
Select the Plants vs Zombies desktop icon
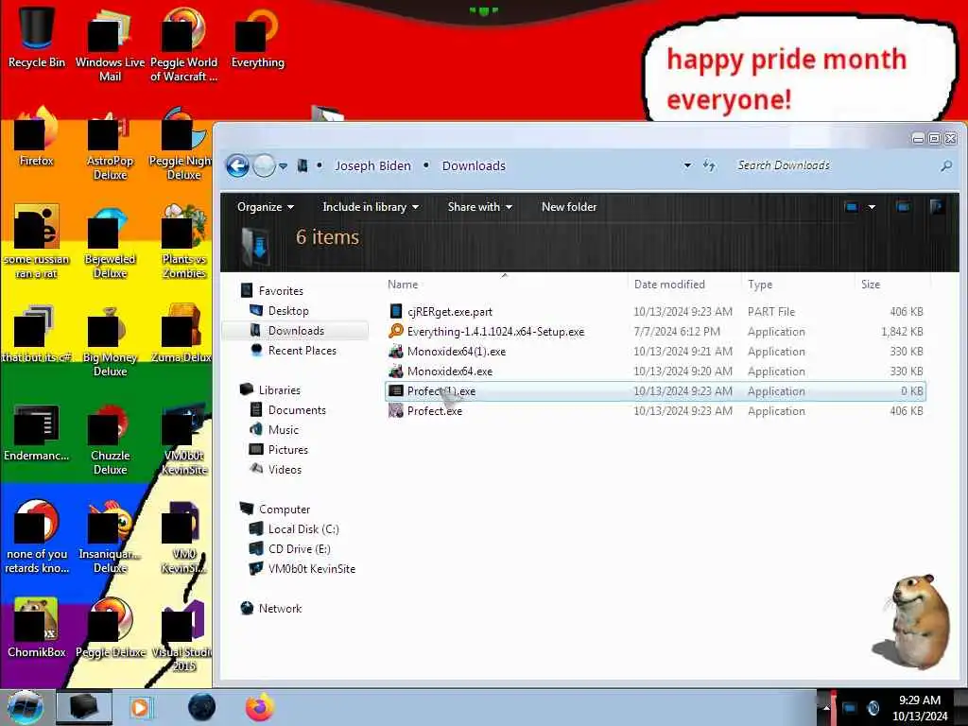pyautogui.click(x=184, y=243)
